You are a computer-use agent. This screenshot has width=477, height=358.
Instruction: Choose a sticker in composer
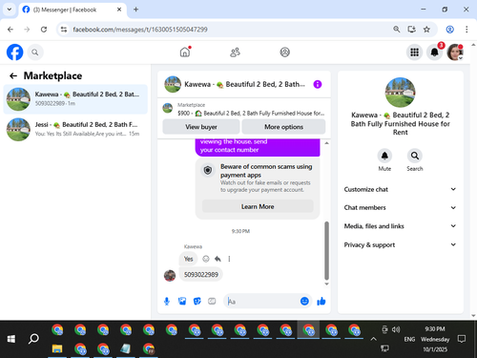pyautogui.click(x=197, y=301)
